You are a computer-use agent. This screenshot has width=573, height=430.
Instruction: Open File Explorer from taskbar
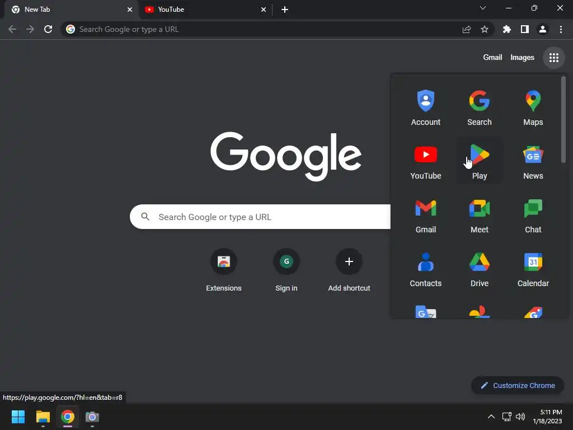[x=43, y=417]
